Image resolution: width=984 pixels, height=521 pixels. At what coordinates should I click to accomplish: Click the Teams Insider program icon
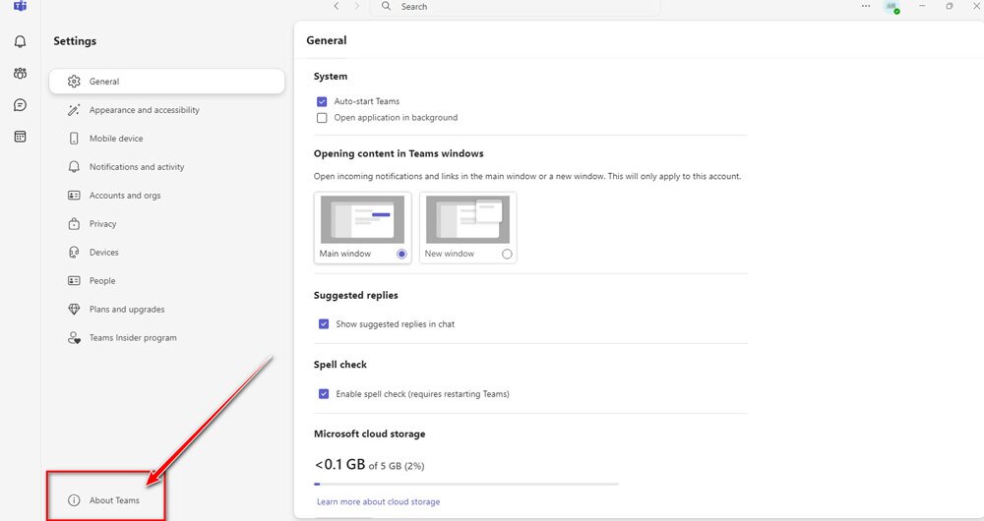(x=74, y=338)
